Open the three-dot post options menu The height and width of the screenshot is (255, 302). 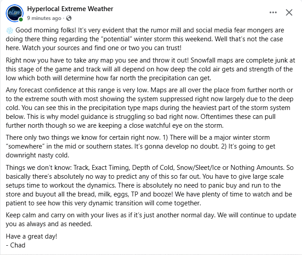click(x=270, y=12)
